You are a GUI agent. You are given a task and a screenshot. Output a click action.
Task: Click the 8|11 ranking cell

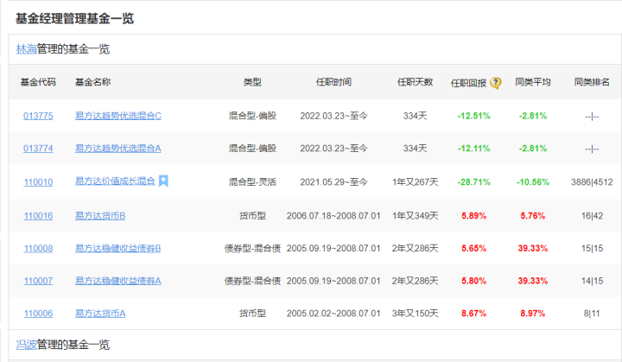click(x=592, y=314)
